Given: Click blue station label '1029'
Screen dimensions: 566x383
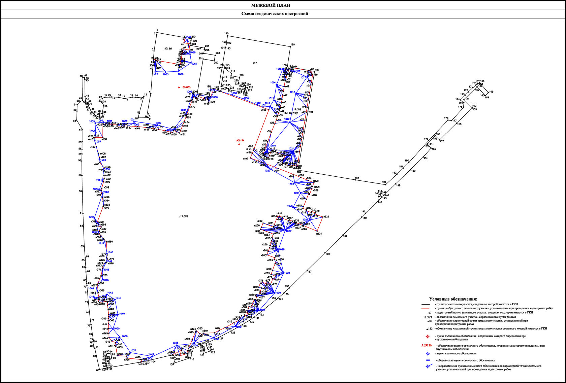Looking at the screenshot, I should [287, 273].
